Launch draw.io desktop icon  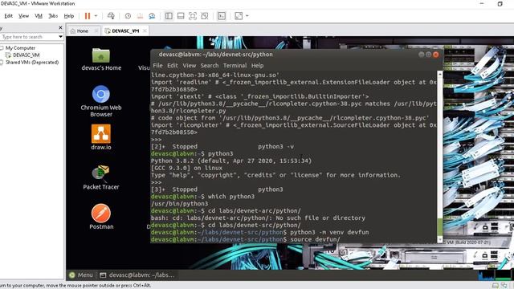click(x=101, y=137)
